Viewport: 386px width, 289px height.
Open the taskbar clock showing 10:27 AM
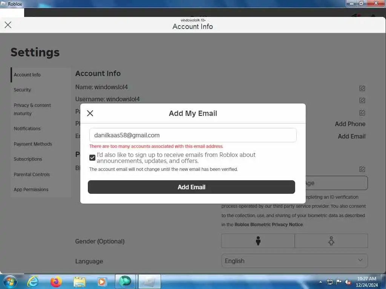click(x=366, y=281)
